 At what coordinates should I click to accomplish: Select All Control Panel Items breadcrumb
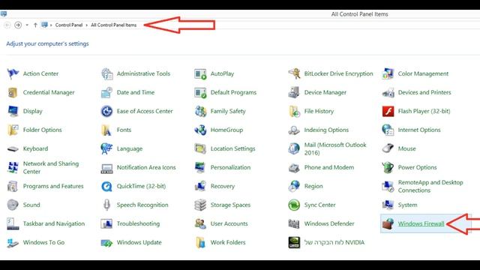(x=113, y=25)
